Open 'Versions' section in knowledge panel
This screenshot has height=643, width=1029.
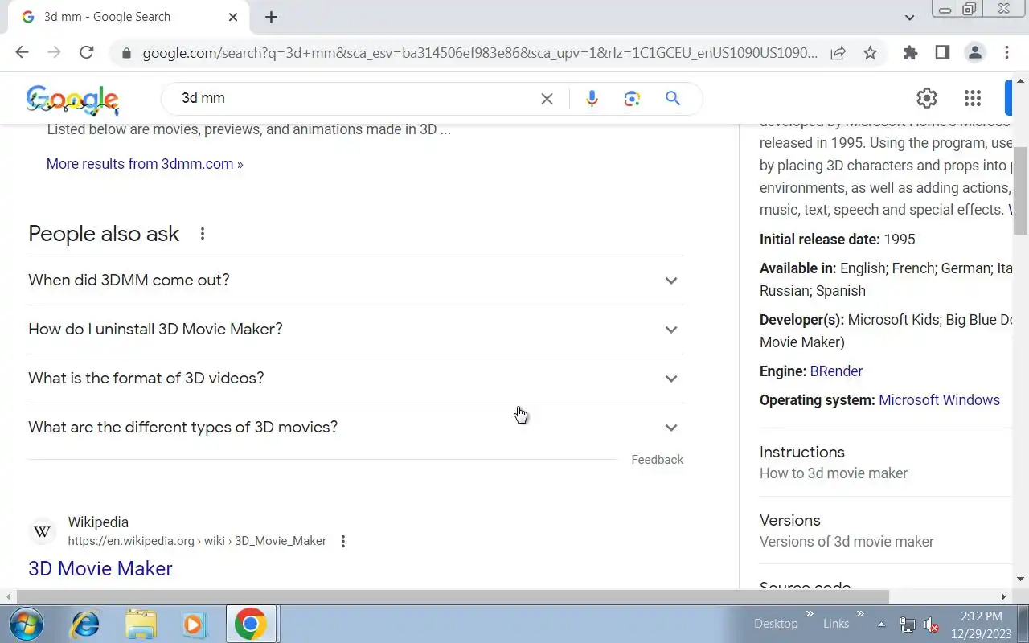884,530
